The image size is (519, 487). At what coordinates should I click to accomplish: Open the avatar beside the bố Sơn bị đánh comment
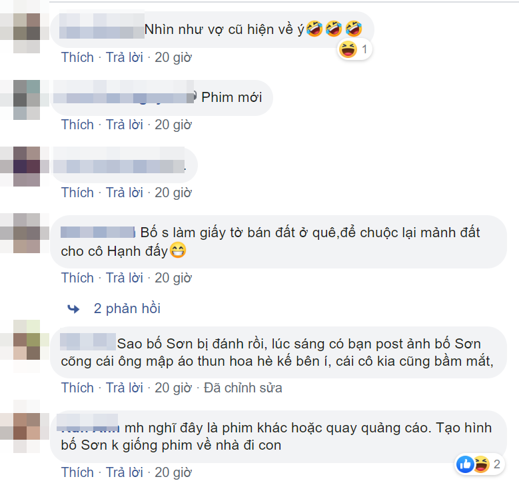(x=27, y=340)
